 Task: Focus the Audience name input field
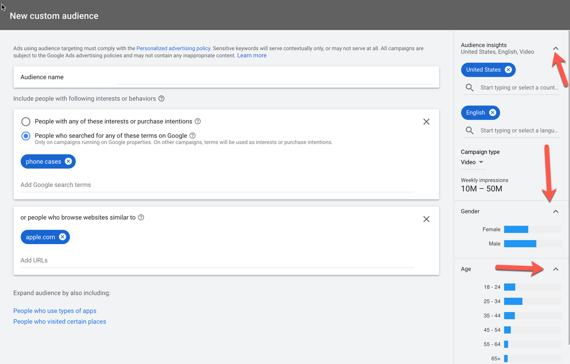click(x=274, y=77)
